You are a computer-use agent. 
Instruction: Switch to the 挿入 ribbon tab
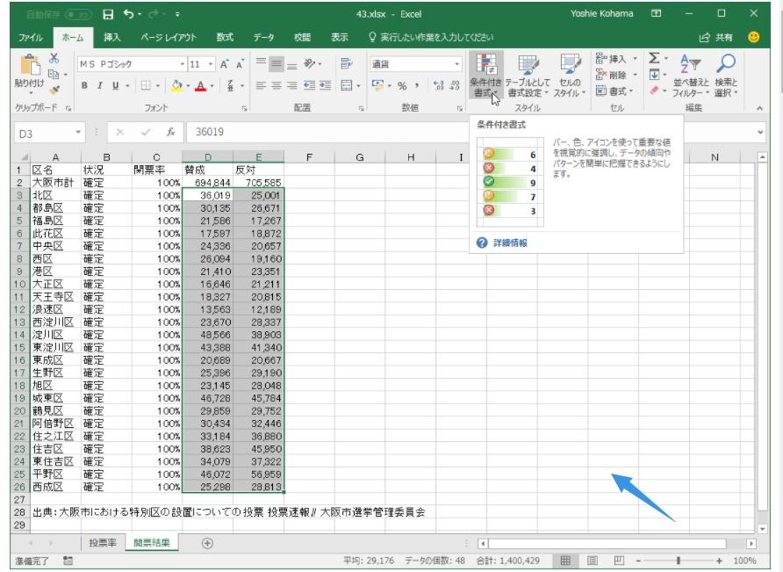pos(111,38)
